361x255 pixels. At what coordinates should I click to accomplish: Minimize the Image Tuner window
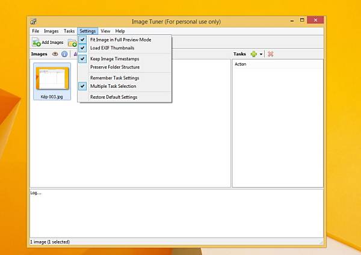tap(292, 20)
